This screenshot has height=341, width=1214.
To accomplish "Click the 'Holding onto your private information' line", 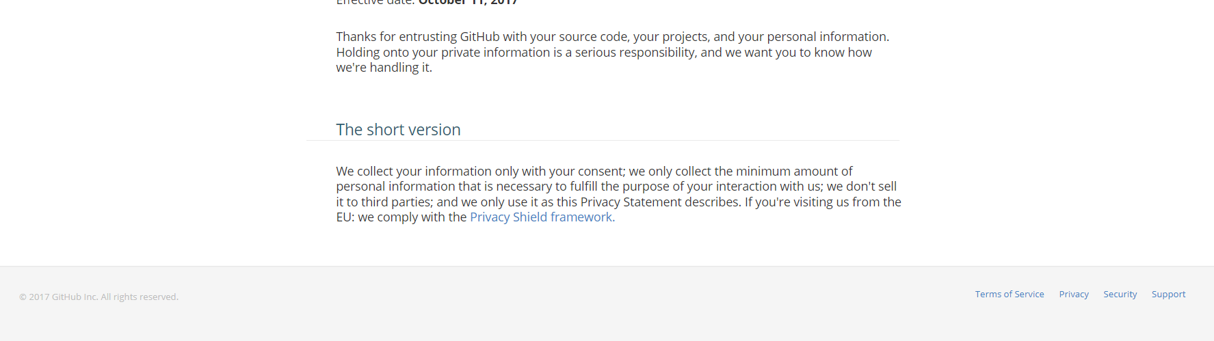I will 604,53.
